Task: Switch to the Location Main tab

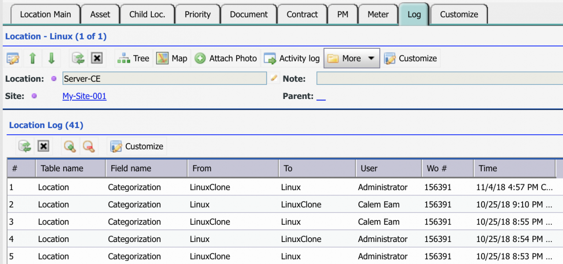Action: click(45, 15)
